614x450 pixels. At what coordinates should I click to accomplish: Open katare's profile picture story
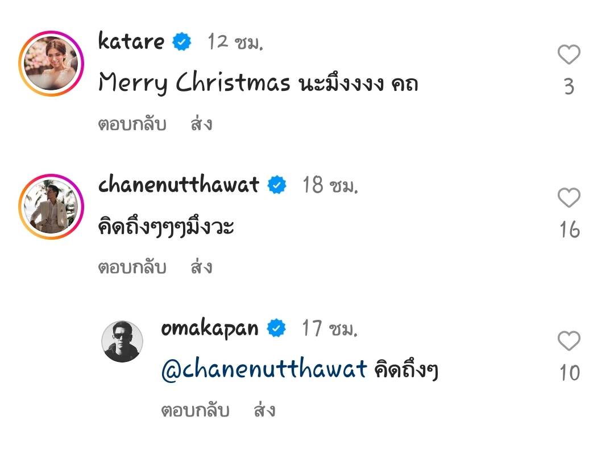51,64
